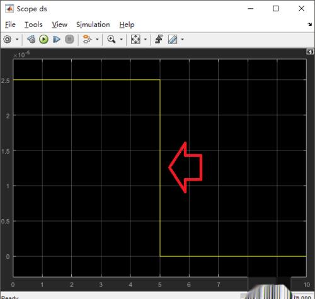
Task: Open the Simulation menu
Action: pos(93,25)
